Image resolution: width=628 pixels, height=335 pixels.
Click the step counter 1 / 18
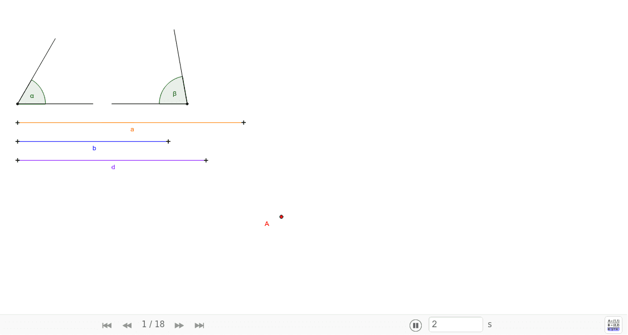tap(153, 324)
